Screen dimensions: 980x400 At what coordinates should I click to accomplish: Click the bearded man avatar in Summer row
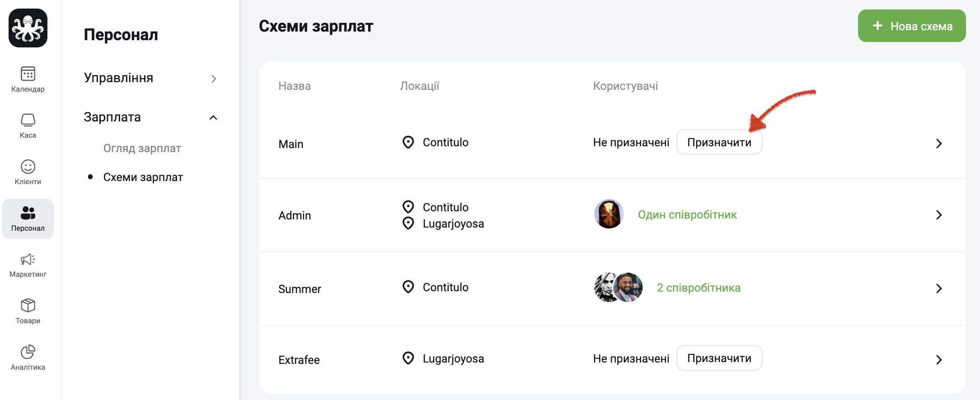coord(628,287)
